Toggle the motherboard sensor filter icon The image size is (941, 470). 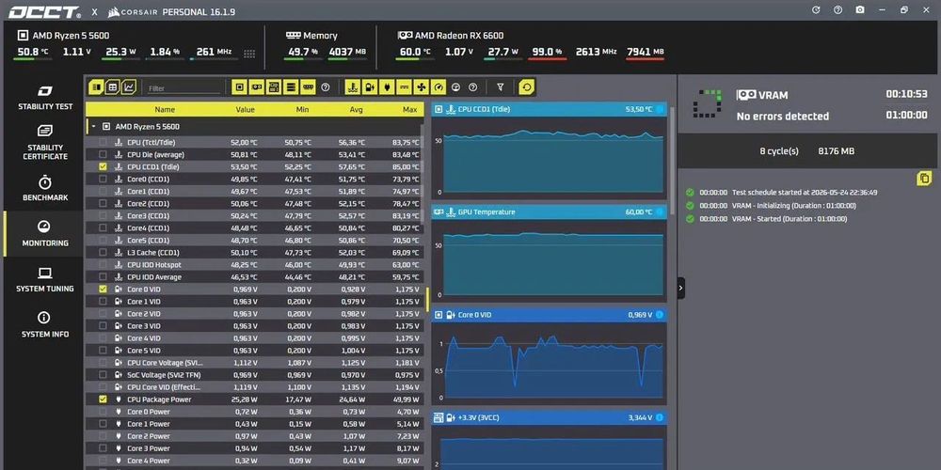point(274,87)
